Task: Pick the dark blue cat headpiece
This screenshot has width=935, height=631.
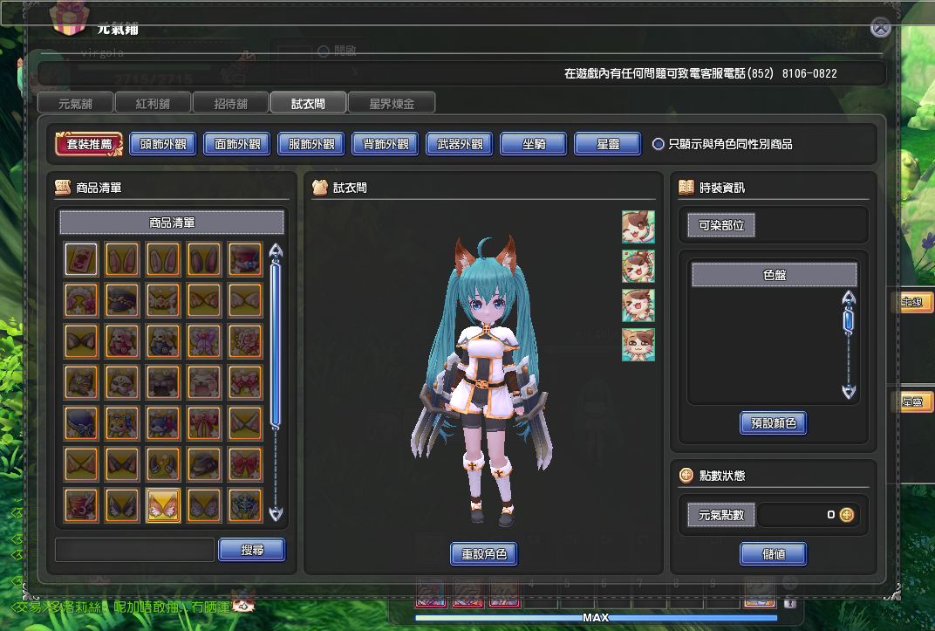Action: point(163,423)
